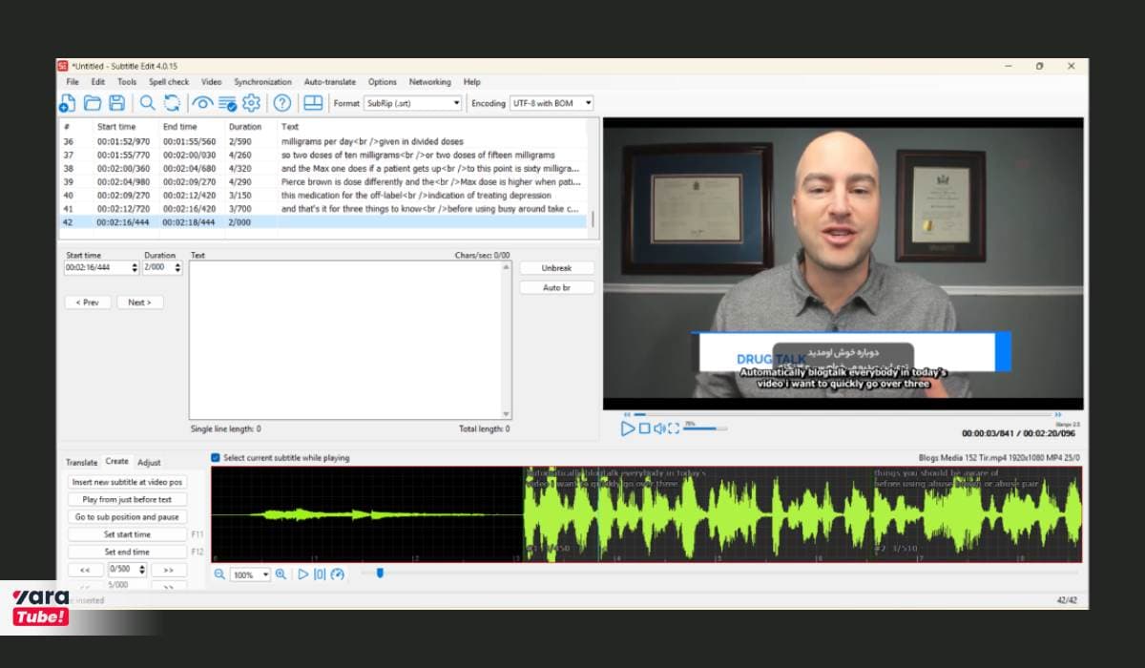
Task: Expand the Encoding UTF-8 with BOM dropdown
Action: (552, 103)
